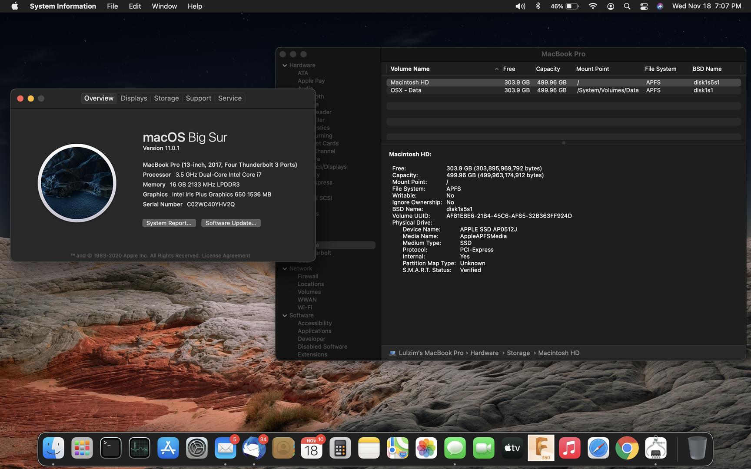Select Wi-Fi in the sidebar
751x469 pixels.
(305, 308)
